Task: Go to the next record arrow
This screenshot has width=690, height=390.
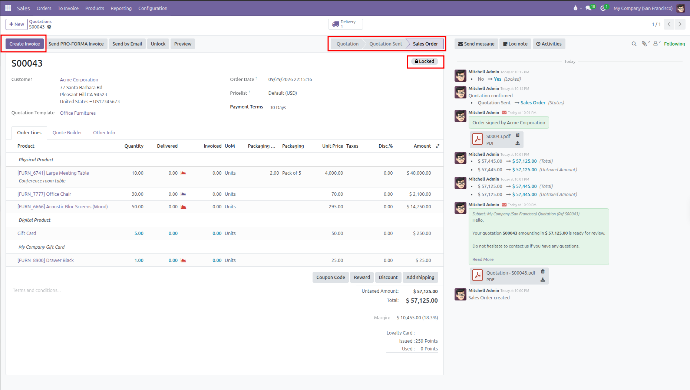Action: pos(680,24)
